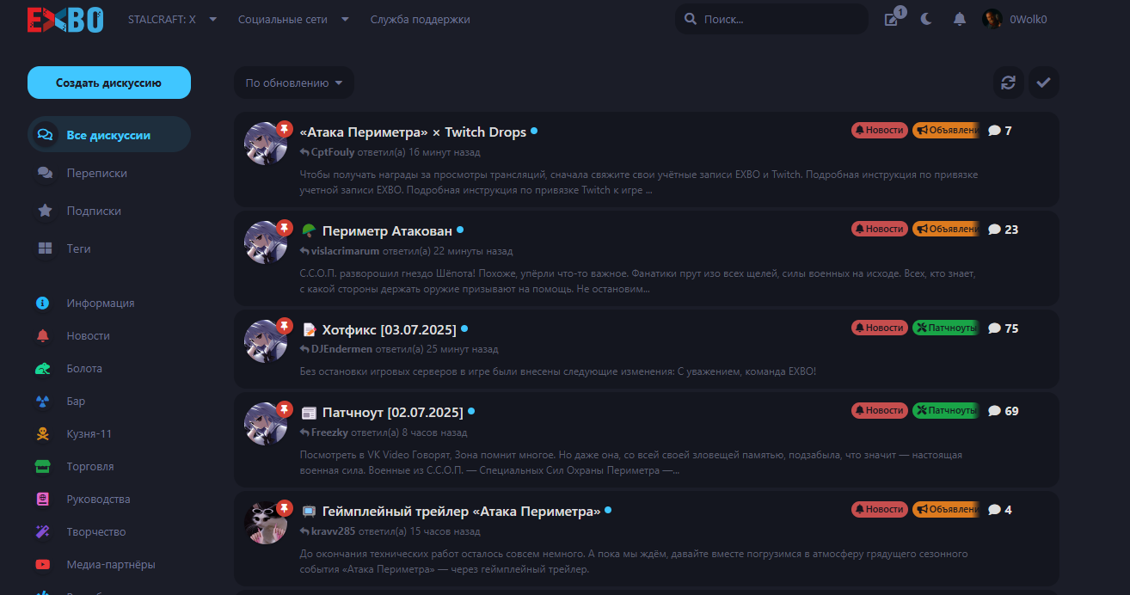Click the EXBO logo
The image size is (1130, 595).
pos(64,19)
